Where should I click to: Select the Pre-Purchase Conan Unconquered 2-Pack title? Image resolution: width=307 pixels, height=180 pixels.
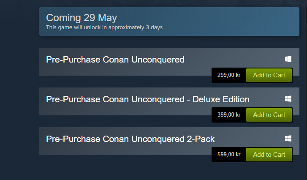[x=130, y=139]
